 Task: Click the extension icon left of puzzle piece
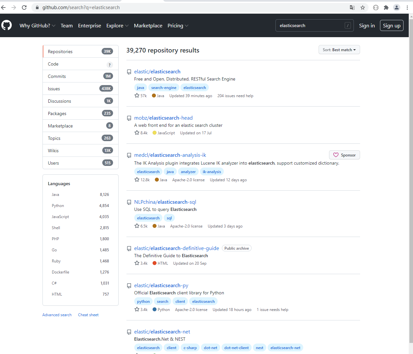tap(376, 7)
